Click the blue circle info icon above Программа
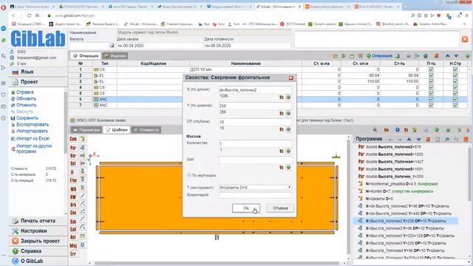473x266 pixels. pos(398,130)
